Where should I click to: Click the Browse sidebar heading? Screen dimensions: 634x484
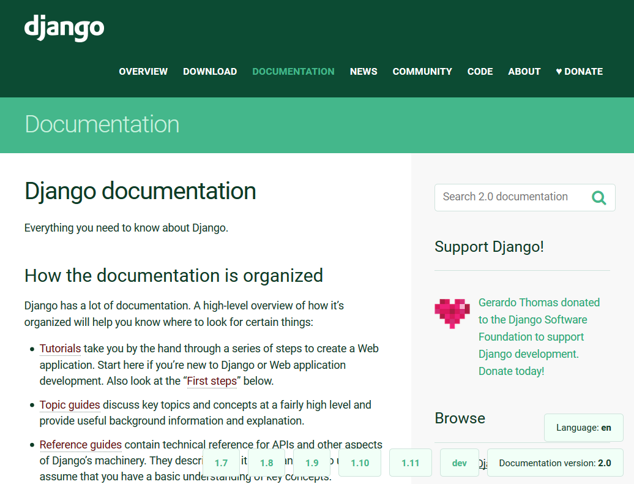[460, 418]
